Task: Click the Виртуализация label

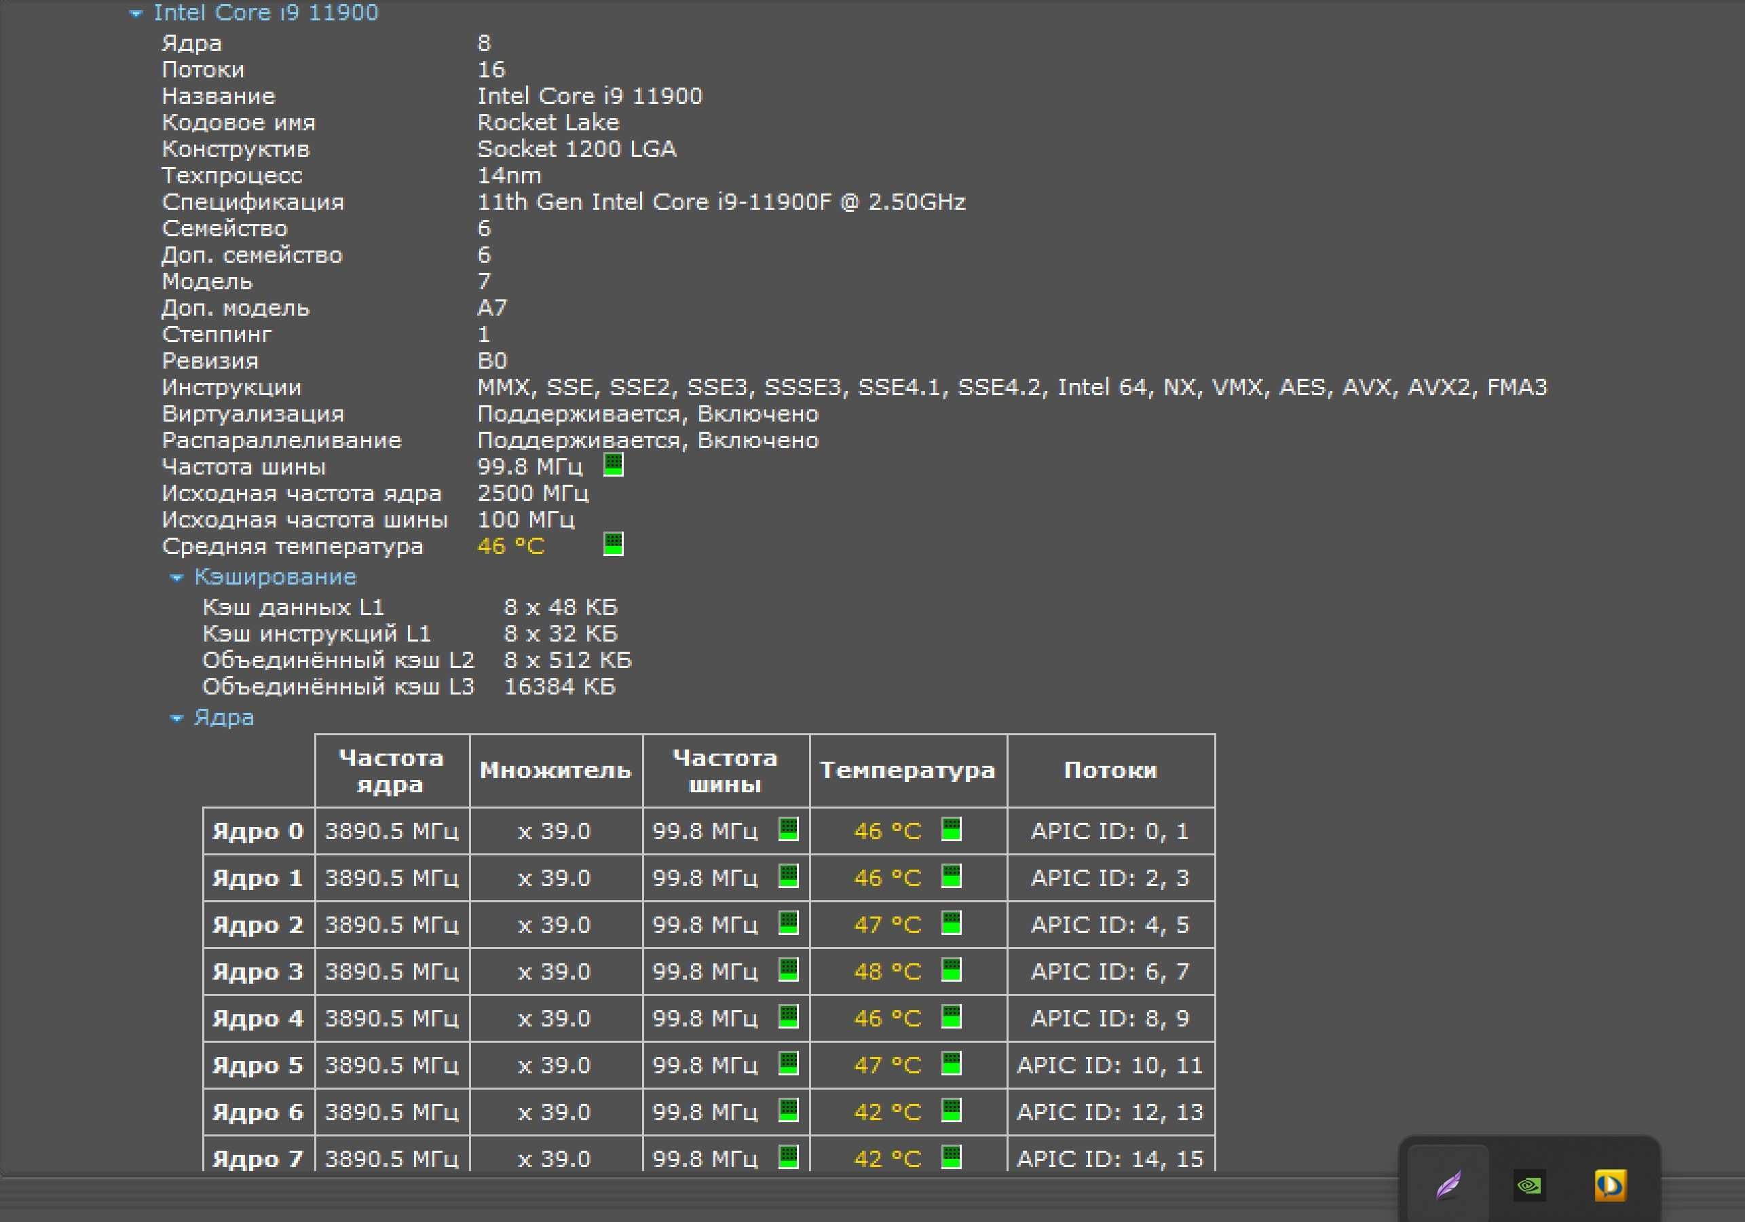Action: pos(253,414)
